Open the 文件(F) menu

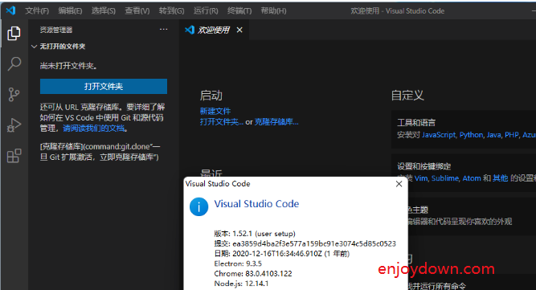click(x=37, y=11)
